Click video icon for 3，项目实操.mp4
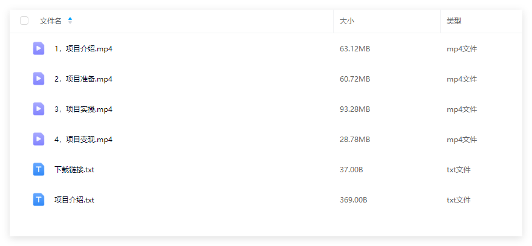This screenshot has width=532, height=246. pyautogui.click(x=38, y=109)
